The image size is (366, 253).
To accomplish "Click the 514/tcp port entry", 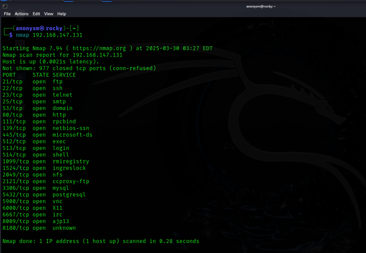I will coord(14,155).
